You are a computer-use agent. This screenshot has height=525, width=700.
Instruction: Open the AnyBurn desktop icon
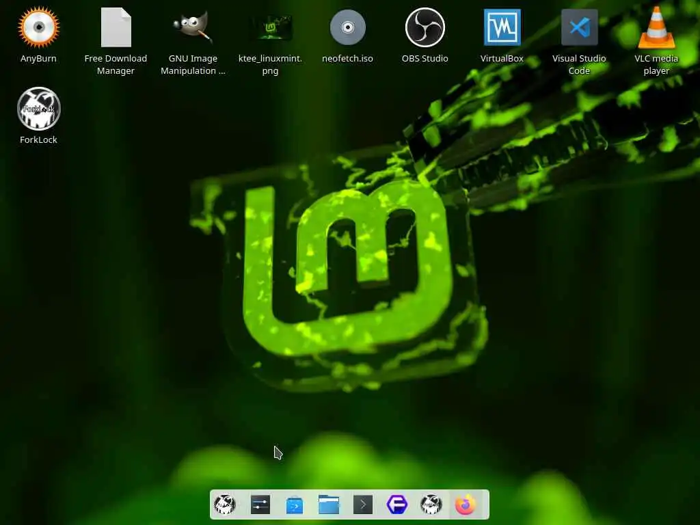pyautogui.click(x=38, y=27)
